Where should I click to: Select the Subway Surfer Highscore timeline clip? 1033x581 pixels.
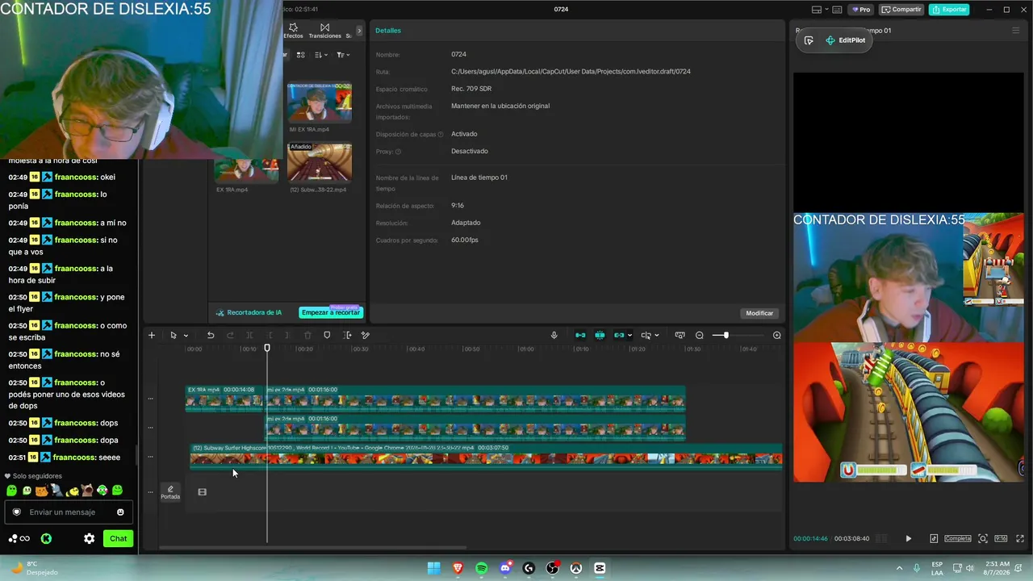point(486,456)
